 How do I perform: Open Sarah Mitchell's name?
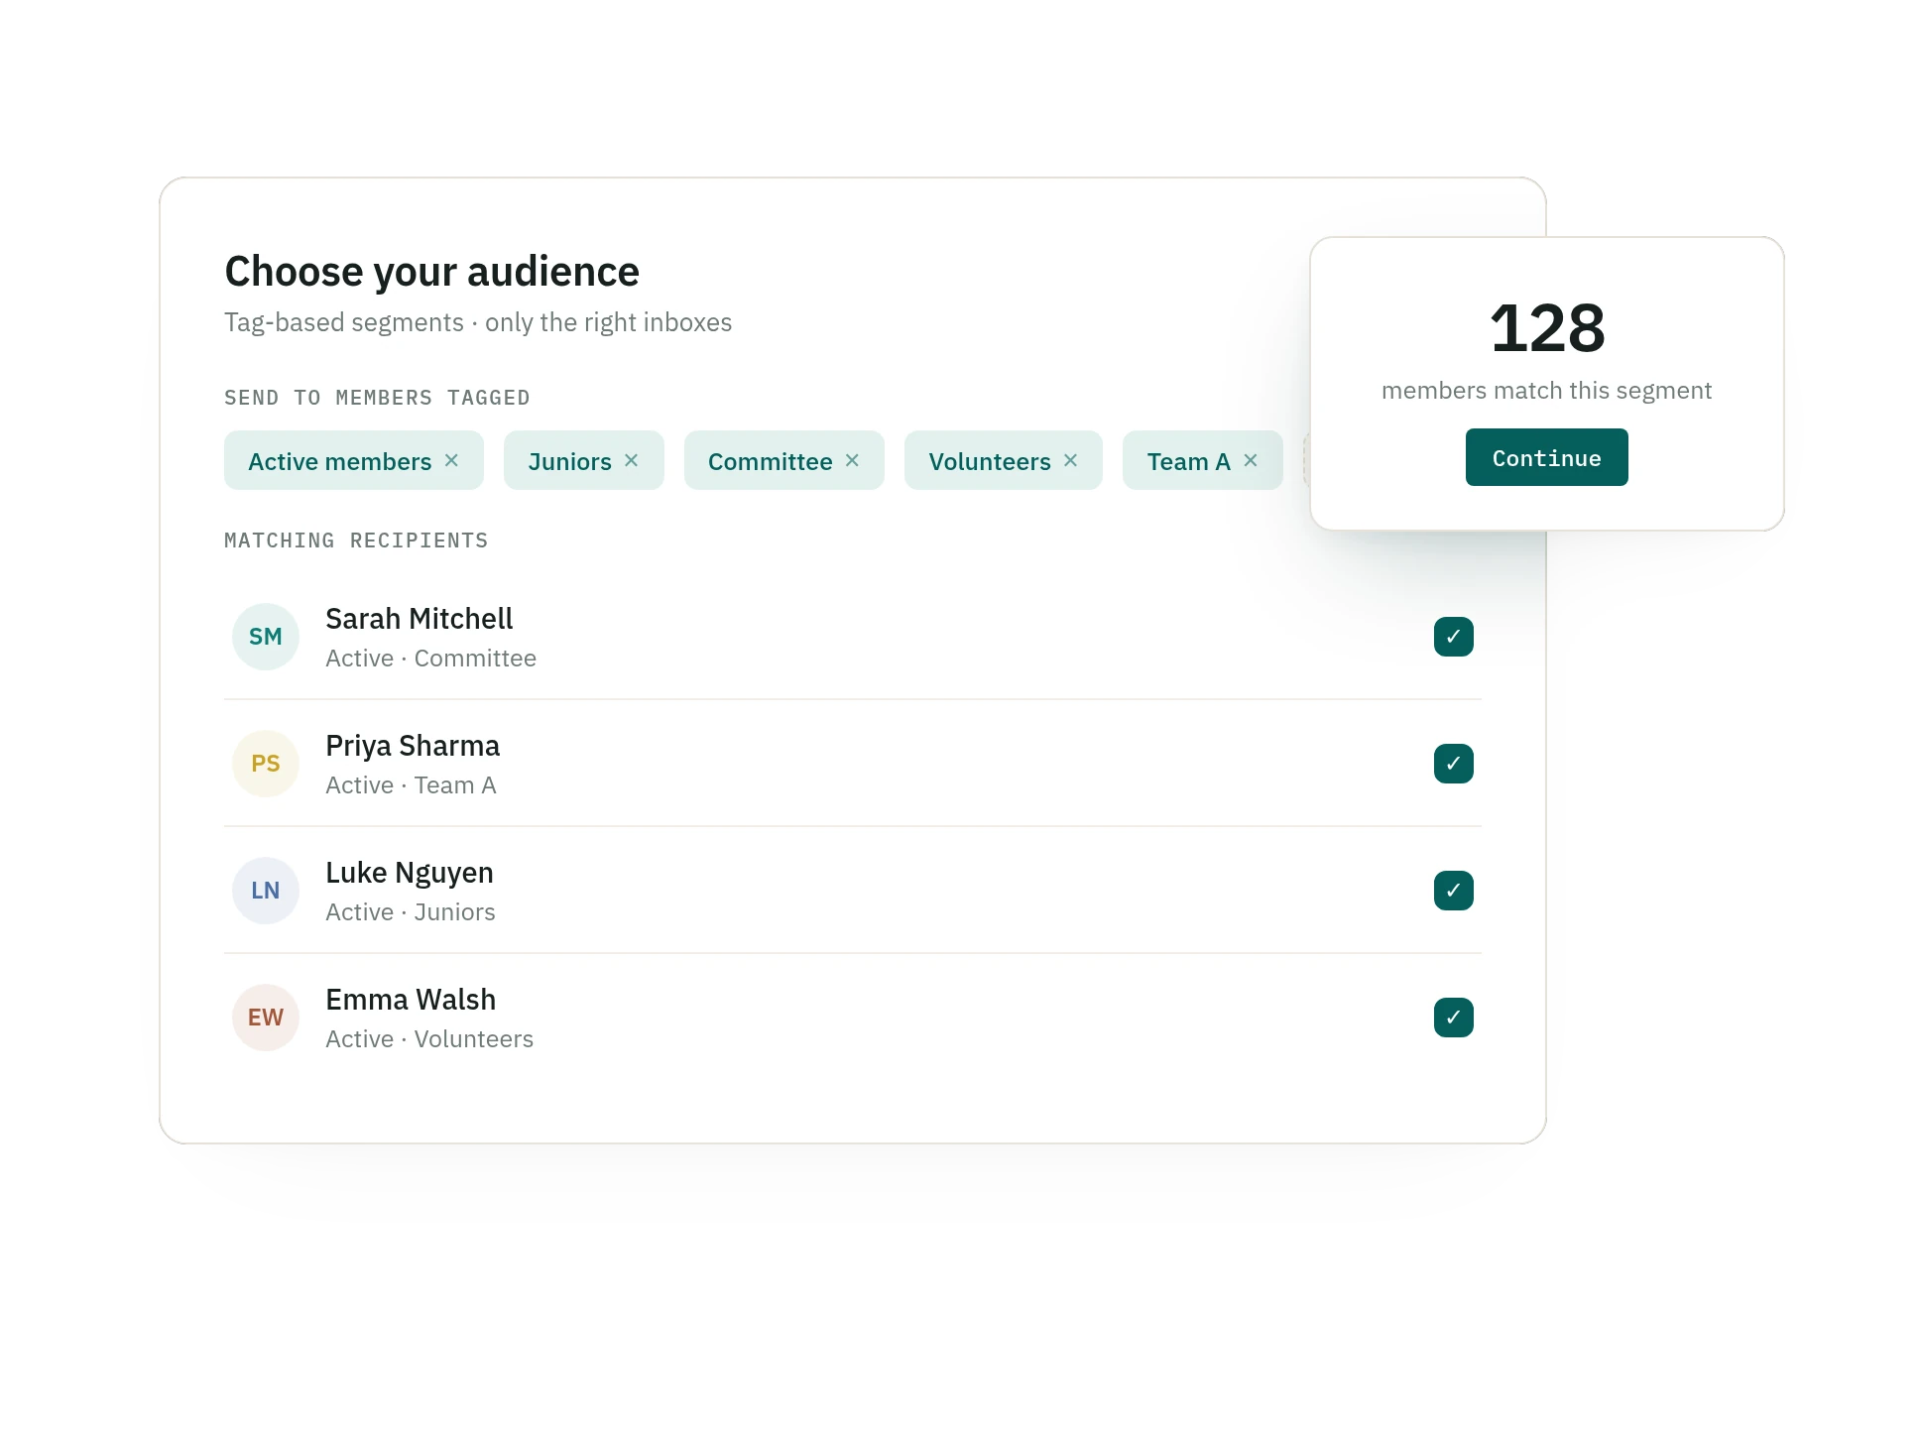tap(419, 619)
